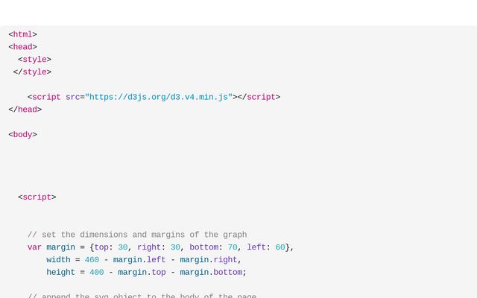Click the width variable name
The image size is (477, 298).
point(58,260)
